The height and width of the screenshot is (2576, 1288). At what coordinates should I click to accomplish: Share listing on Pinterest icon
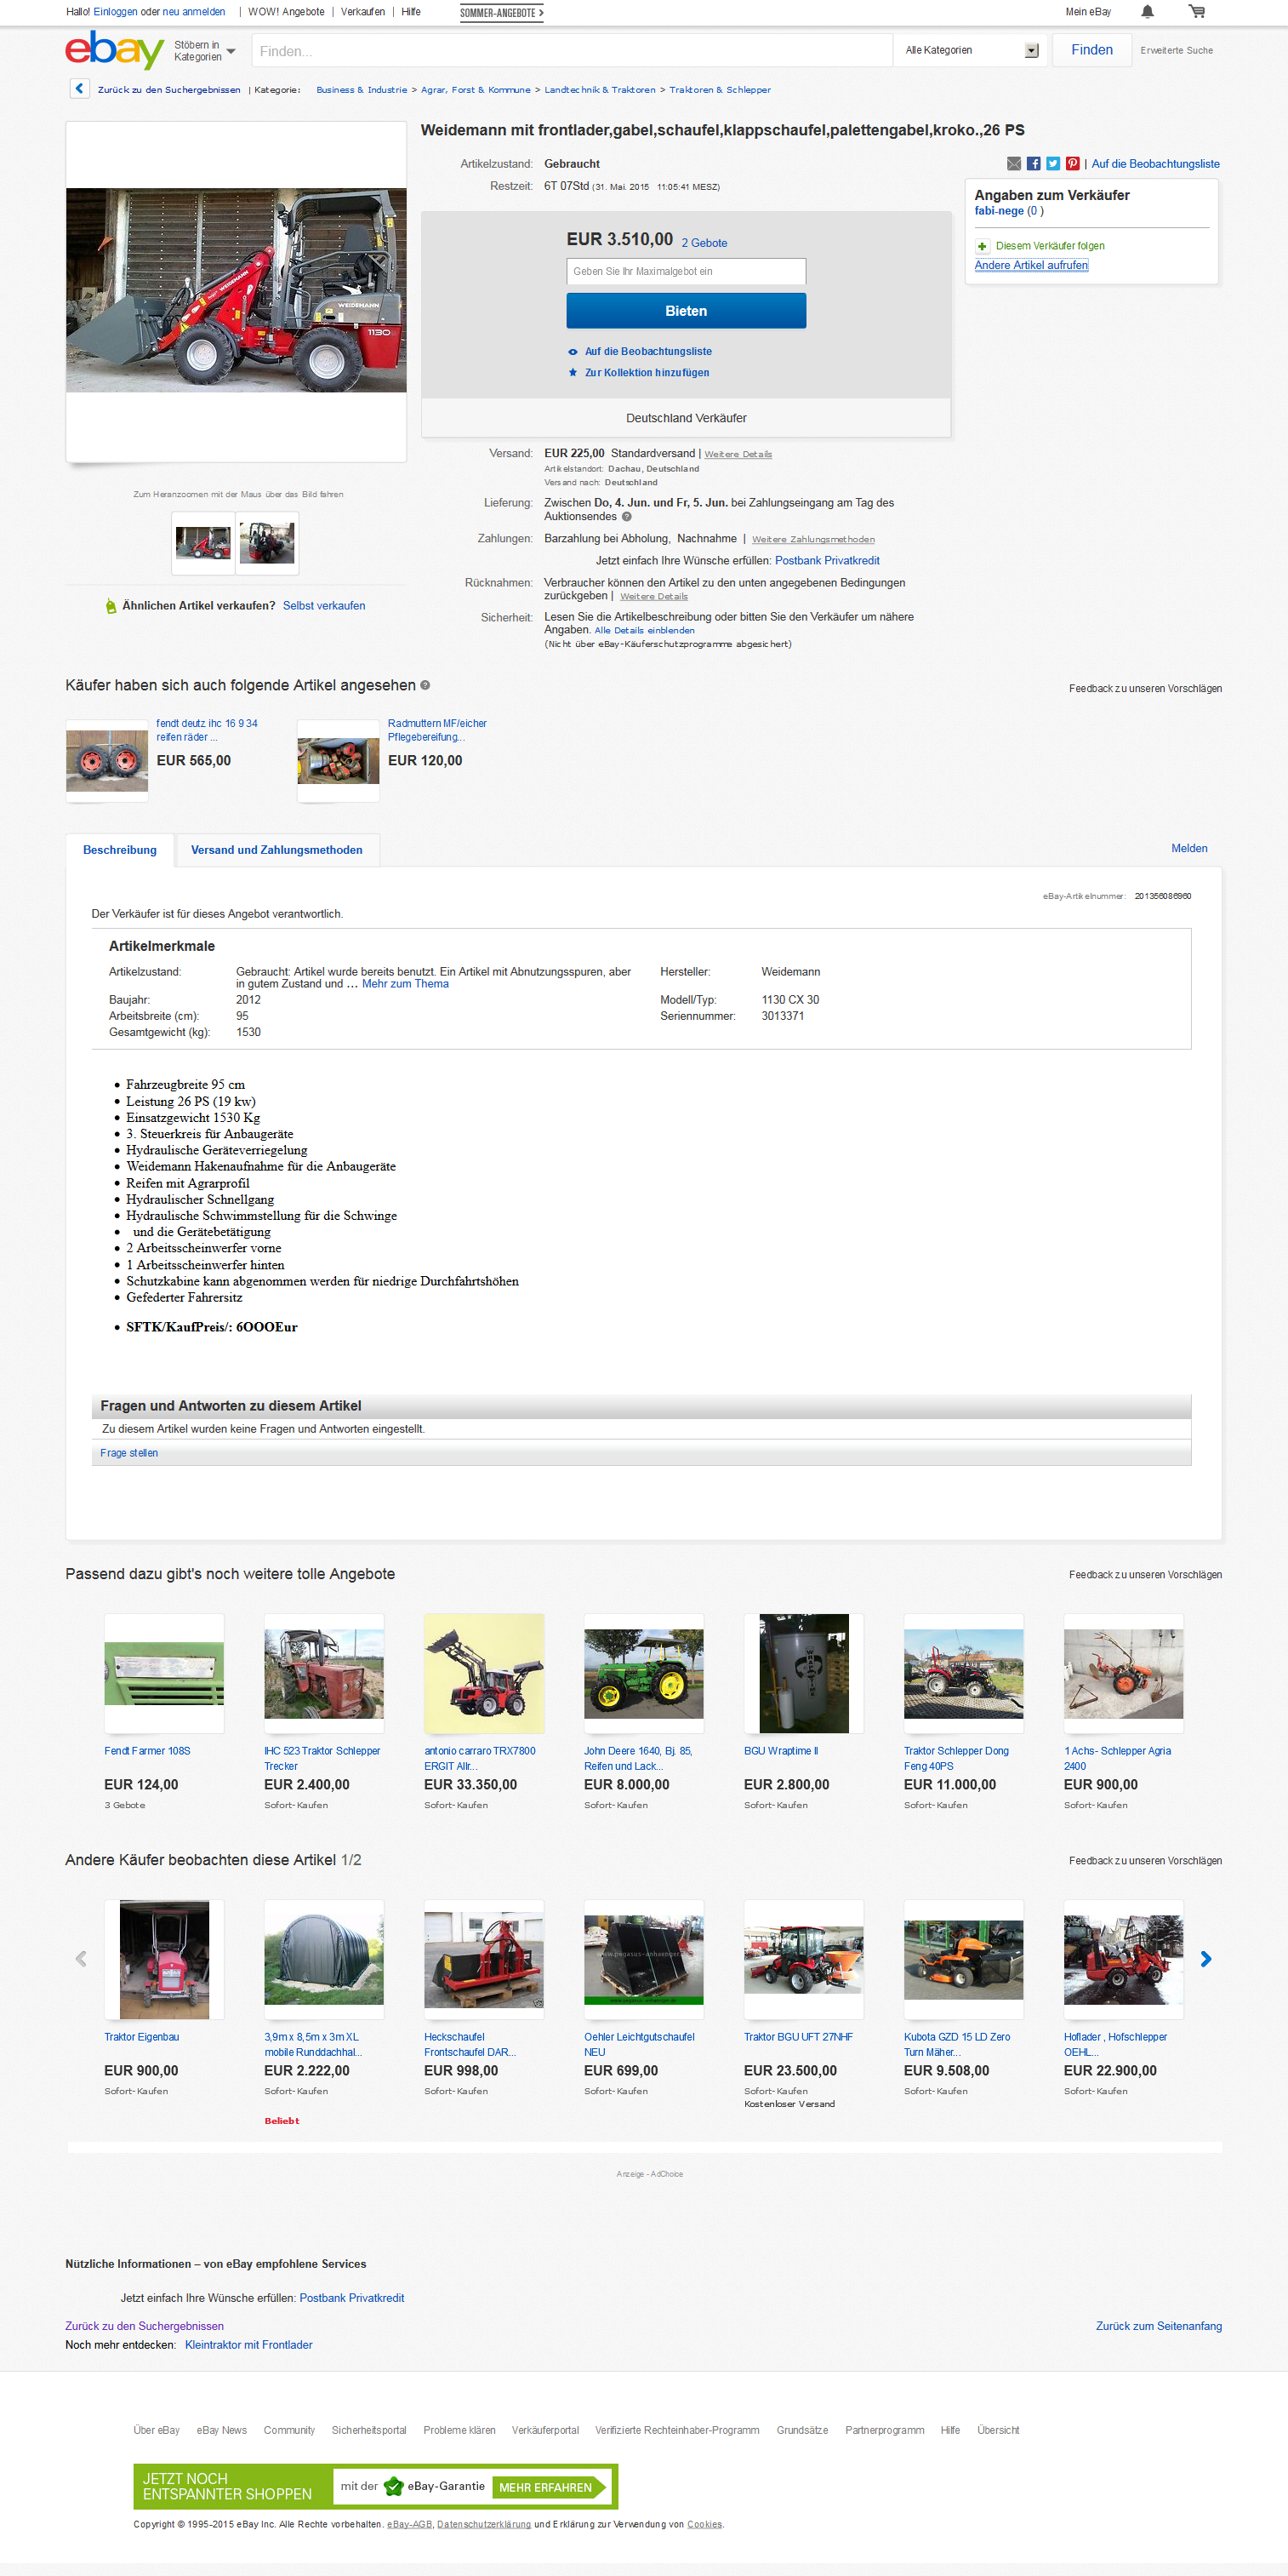(x=1072, y=164)
